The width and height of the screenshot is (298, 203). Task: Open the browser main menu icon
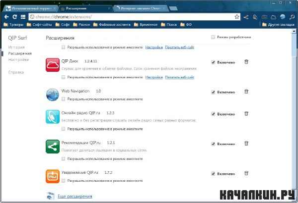click(23, 17)
